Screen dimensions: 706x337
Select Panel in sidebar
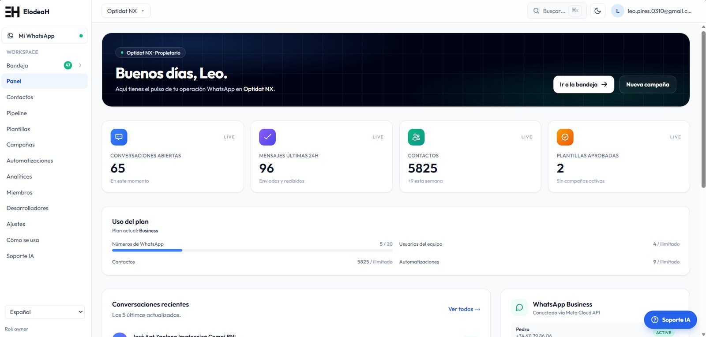(45, 81)
